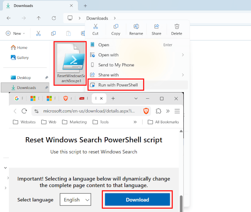Expand the Share with submenu
This screenshot has height=212, width=251.
point(138,75)
